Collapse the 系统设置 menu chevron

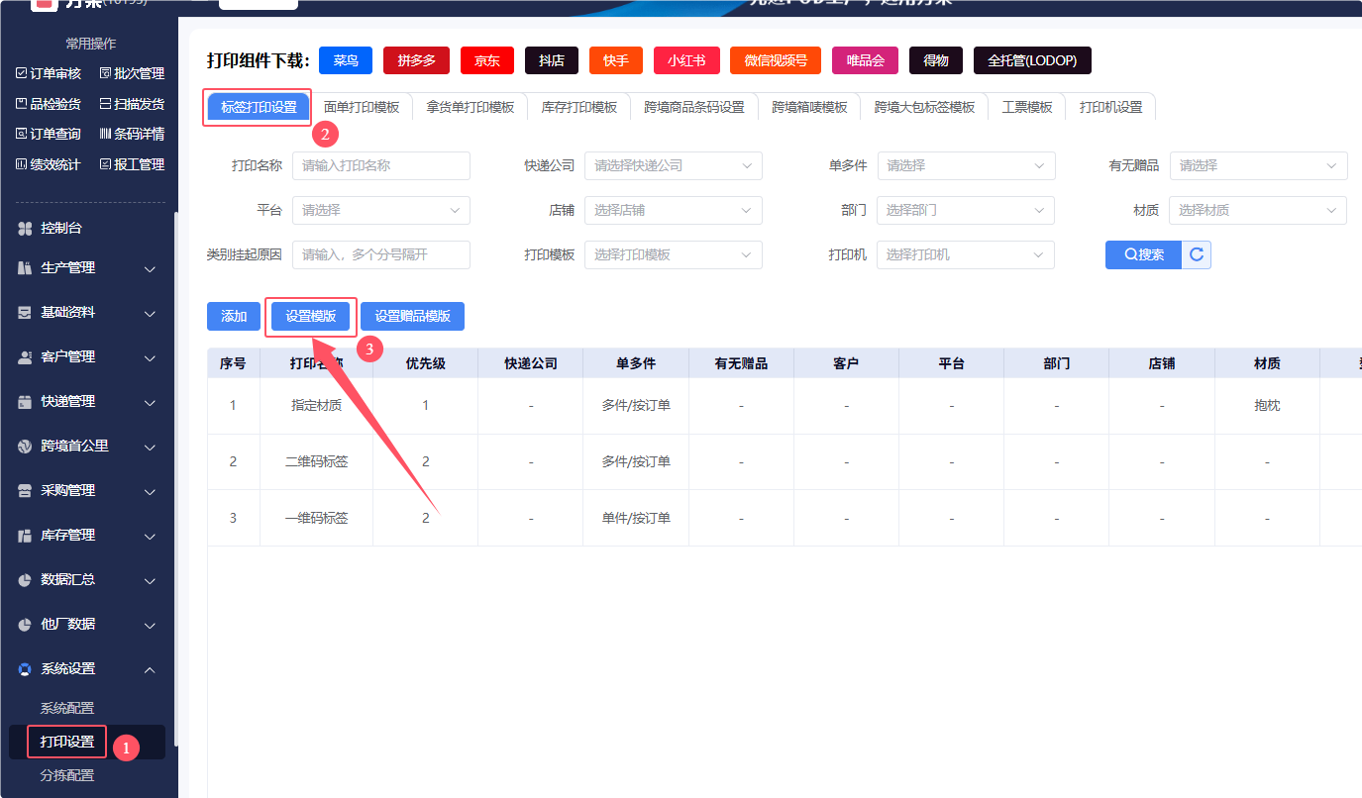pyautogui.click(x=151, y=669)
